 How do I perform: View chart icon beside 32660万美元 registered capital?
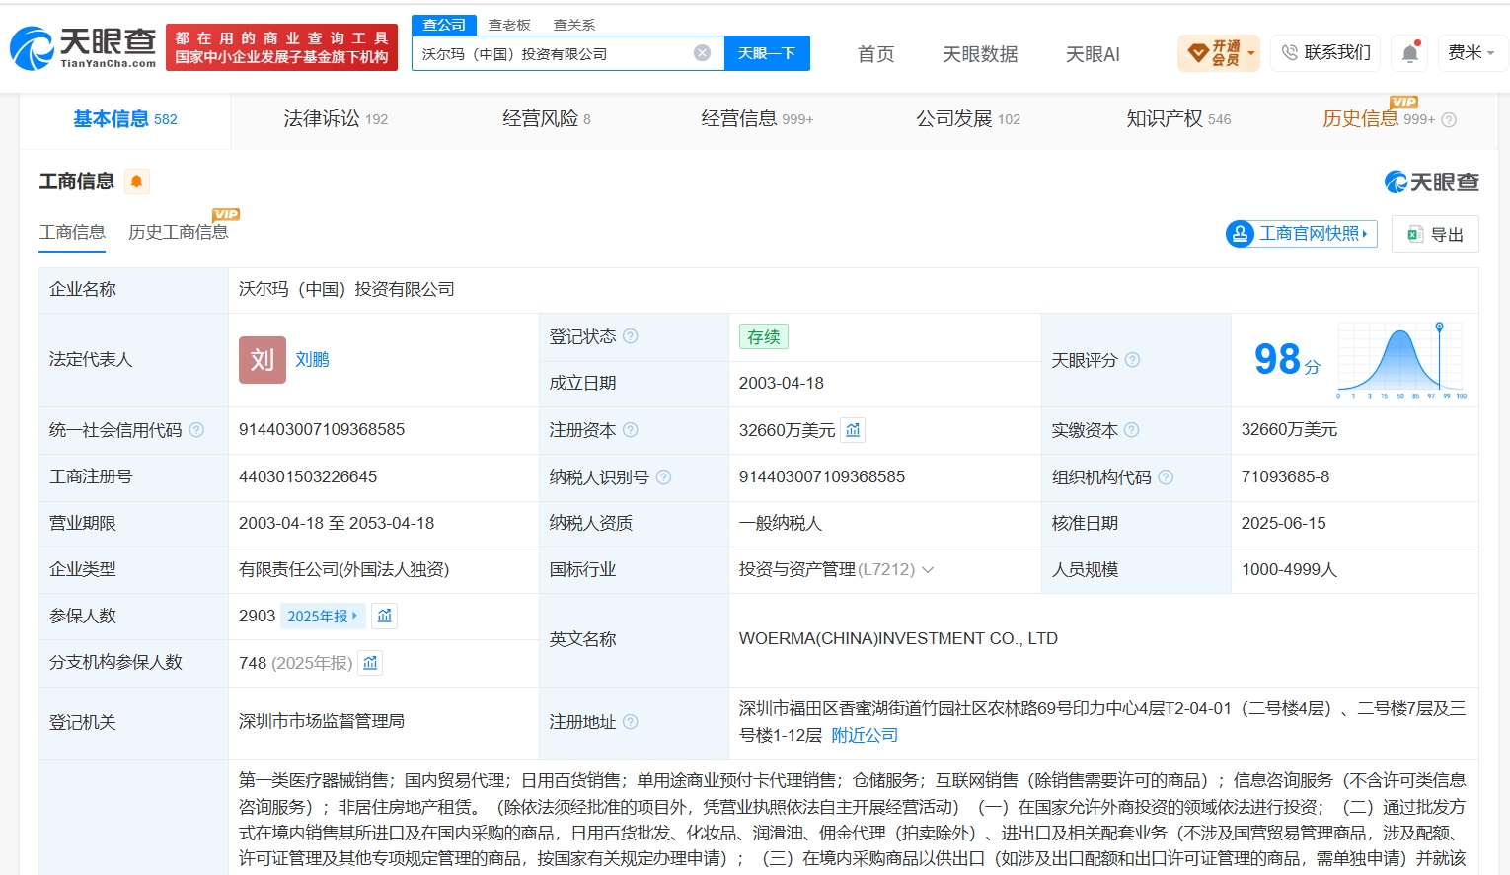coord(853,430)
